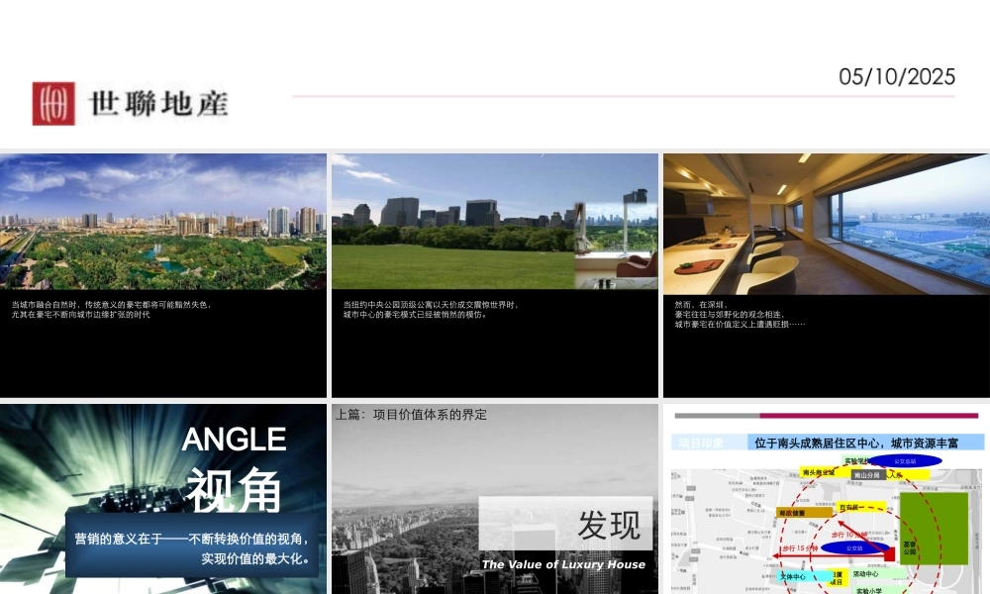Viewport: 990px width, 594px height.
Task: Click the large 发现 heading
Action: point(609,525)
